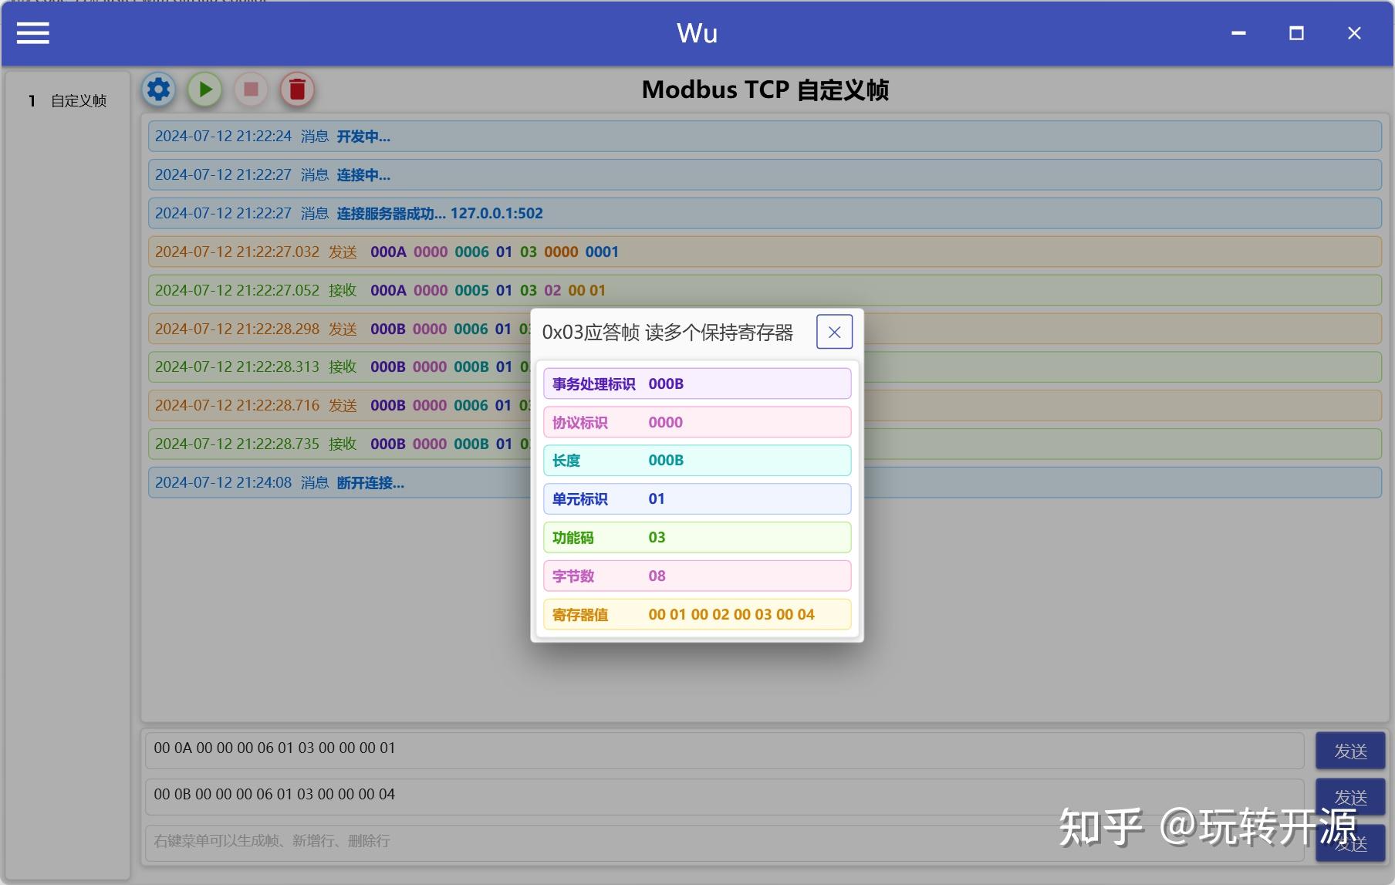Click the 寄存器值 row in the dialog
The height and width of the screenshot is (885, 1395).
point(697,614)
